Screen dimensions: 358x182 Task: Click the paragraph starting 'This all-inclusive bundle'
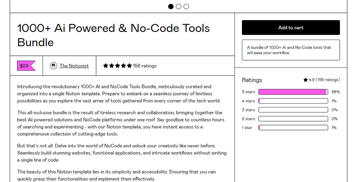[121, 123]
